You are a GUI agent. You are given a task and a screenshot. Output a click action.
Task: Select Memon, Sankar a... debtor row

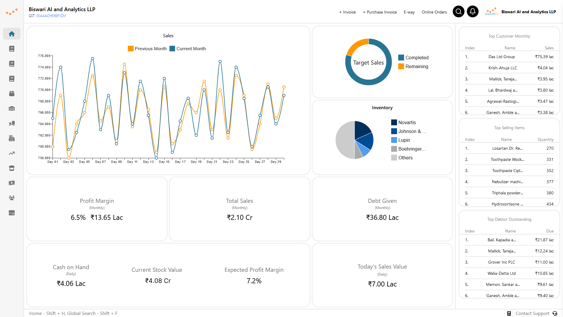click(509, 284)
